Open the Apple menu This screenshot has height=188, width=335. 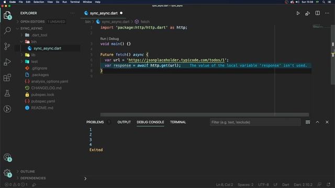click(x=5, y=2)
